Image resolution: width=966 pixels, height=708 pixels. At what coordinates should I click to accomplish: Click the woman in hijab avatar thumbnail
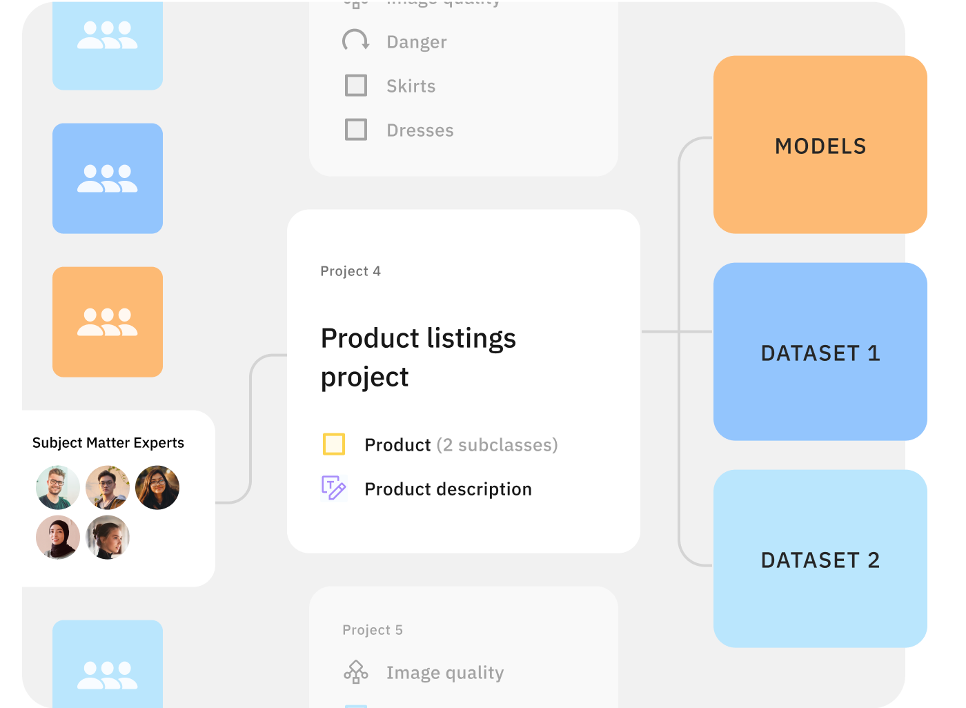click(x=58, y=537)
